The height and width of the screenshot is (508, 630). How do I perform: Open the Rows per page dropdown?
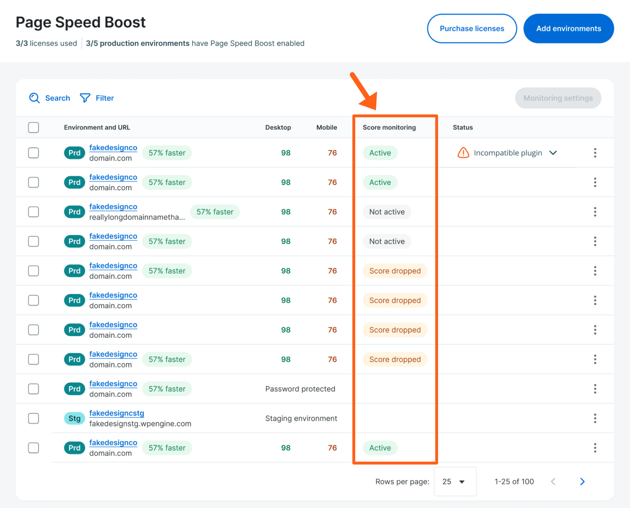pos(455,481)
